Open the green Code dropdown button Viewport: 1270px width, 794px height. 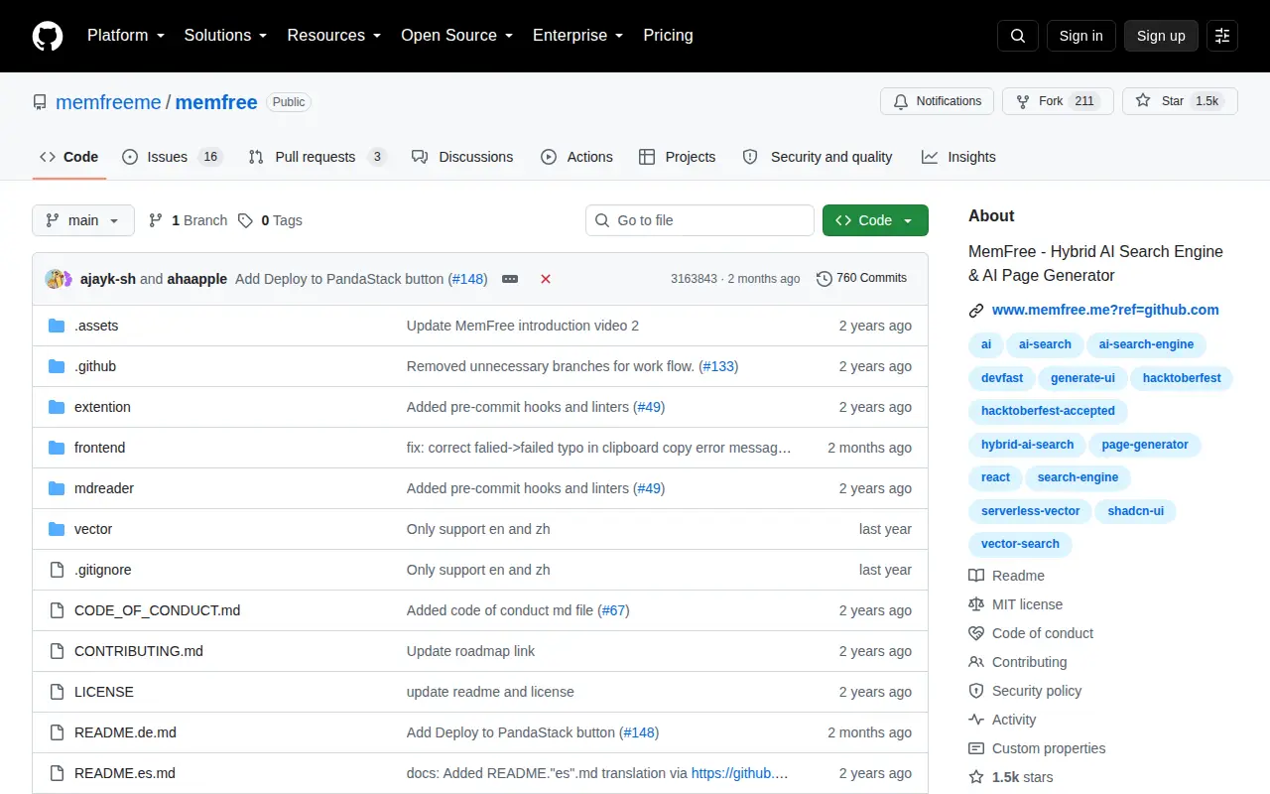[x=875, y=220]
